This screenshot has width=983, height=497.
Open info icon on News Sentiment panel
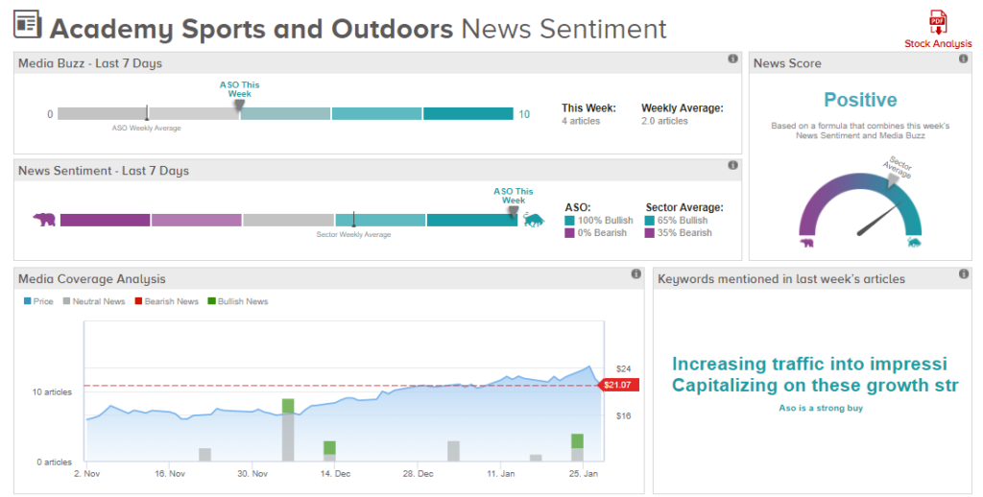point(732,165)
